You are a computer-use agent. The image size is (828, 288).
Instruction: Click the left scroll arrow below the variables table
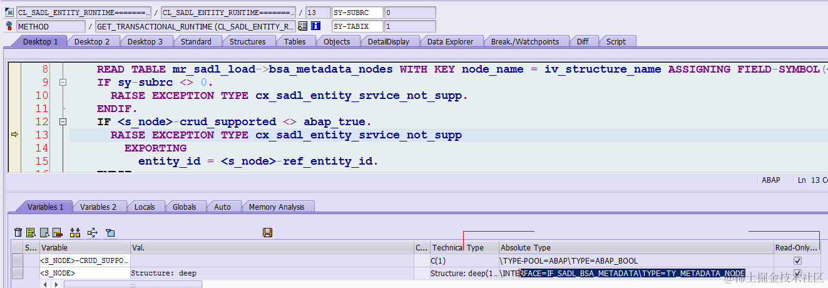click(44, 285)
